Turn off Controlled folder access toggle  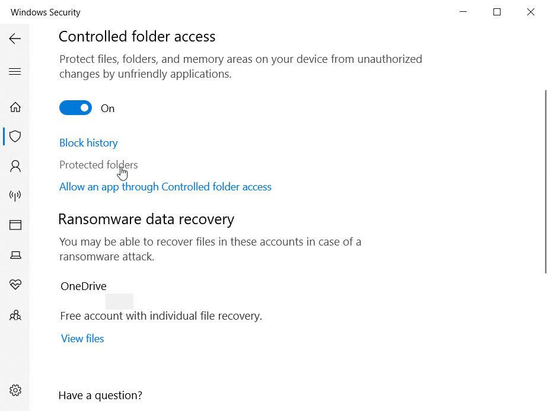75,108
